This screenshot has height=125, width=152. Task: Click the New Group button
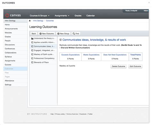[x=63, y=34]
